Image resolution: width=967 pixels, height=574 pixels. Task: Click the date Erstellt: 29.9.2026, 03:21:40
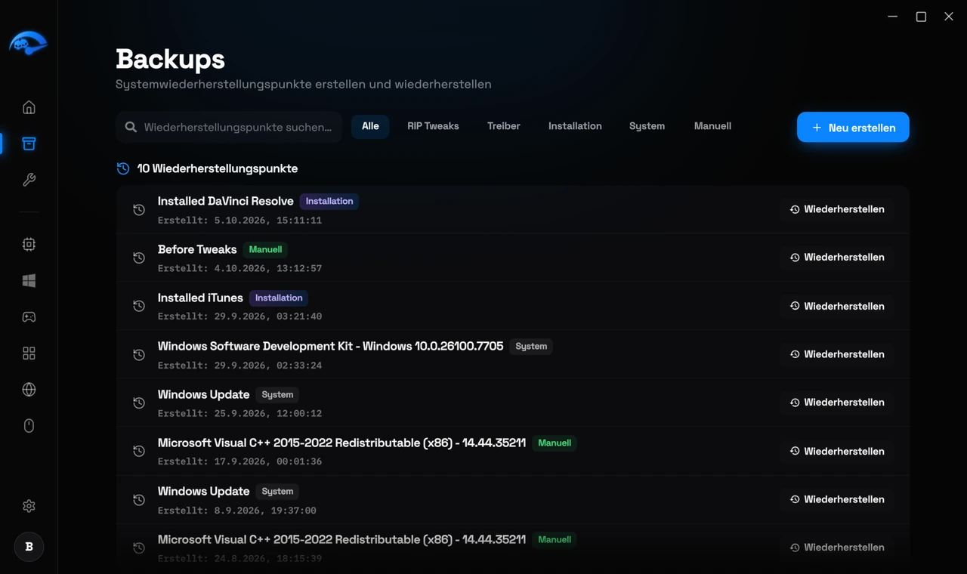tap(239, 316)
